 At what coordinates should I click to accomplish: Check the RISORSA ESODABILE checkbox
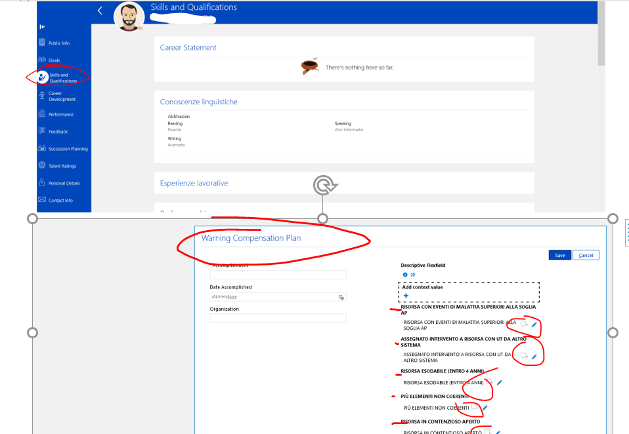click(x=488, y=382)
